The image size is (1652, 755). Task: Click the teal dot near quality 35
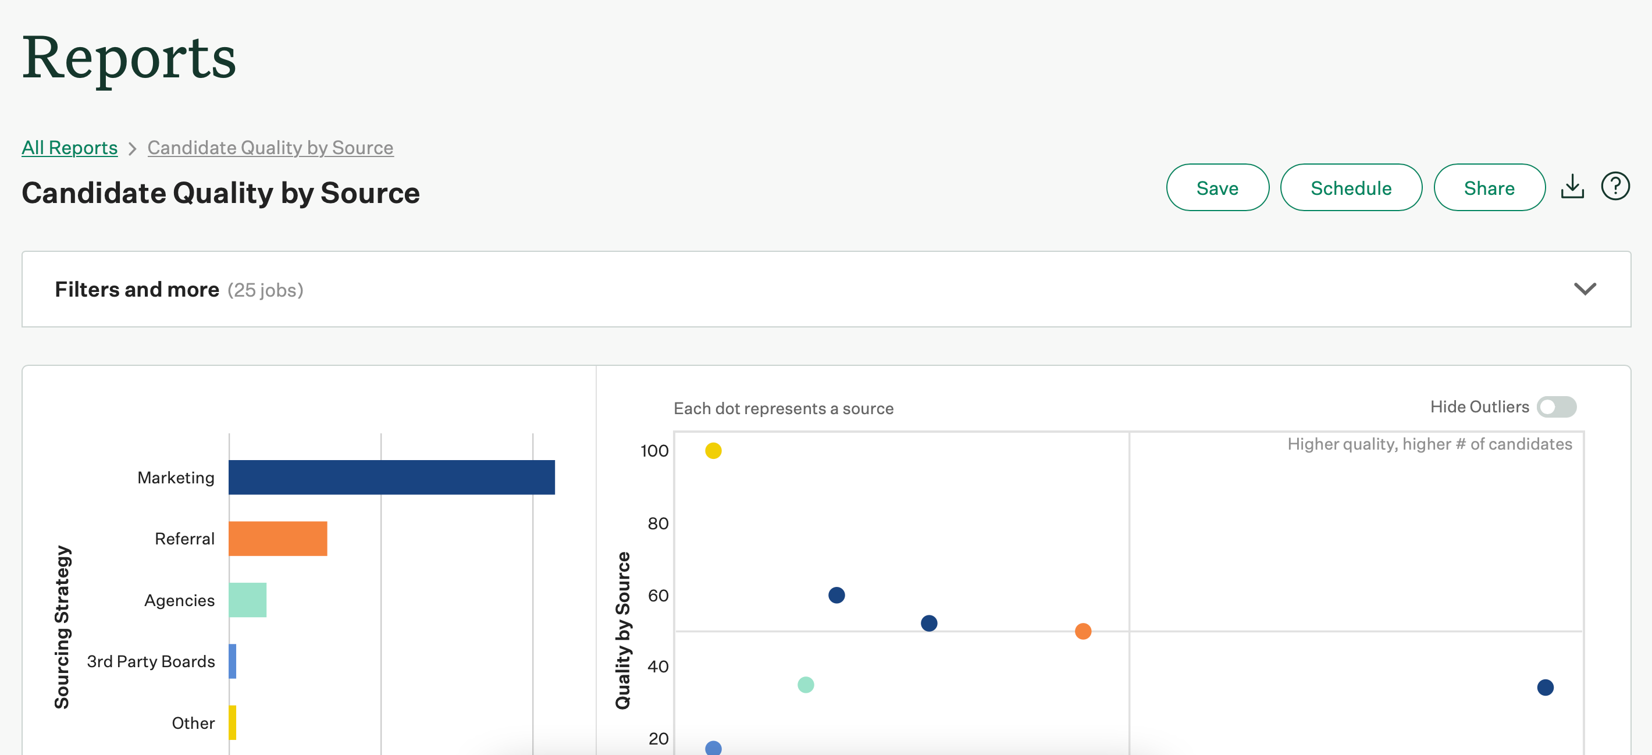click(806, 685)
